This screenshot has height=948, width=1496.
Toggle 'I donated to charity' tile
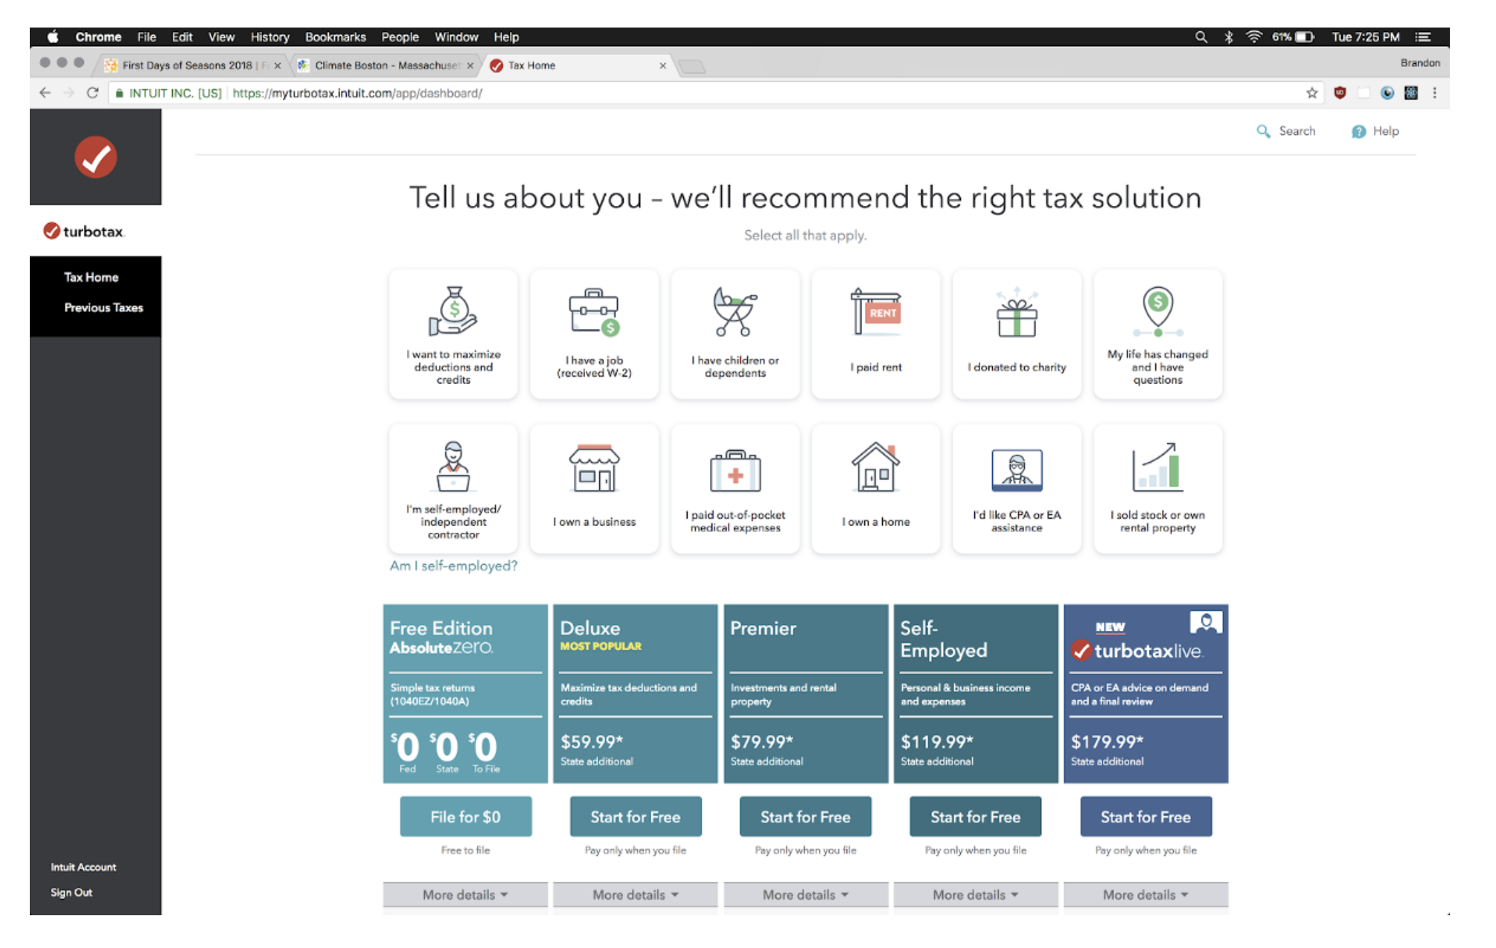click(x=1017, y=334)
